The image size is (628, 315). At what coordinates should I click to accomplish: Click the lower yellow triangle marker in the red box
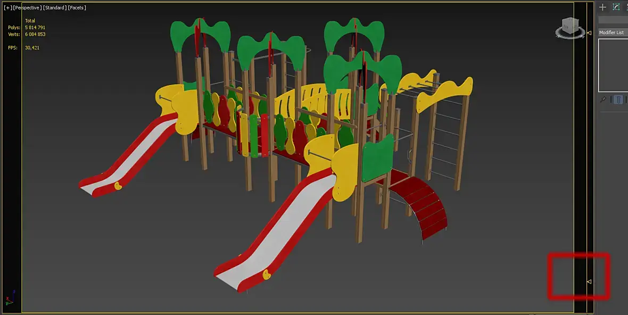pos(589,282)
